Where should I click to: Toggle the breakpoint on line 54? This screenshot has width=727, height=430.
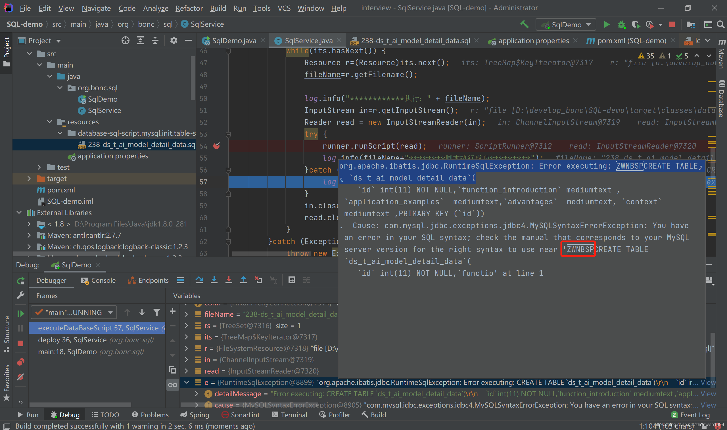pos(216,146)
